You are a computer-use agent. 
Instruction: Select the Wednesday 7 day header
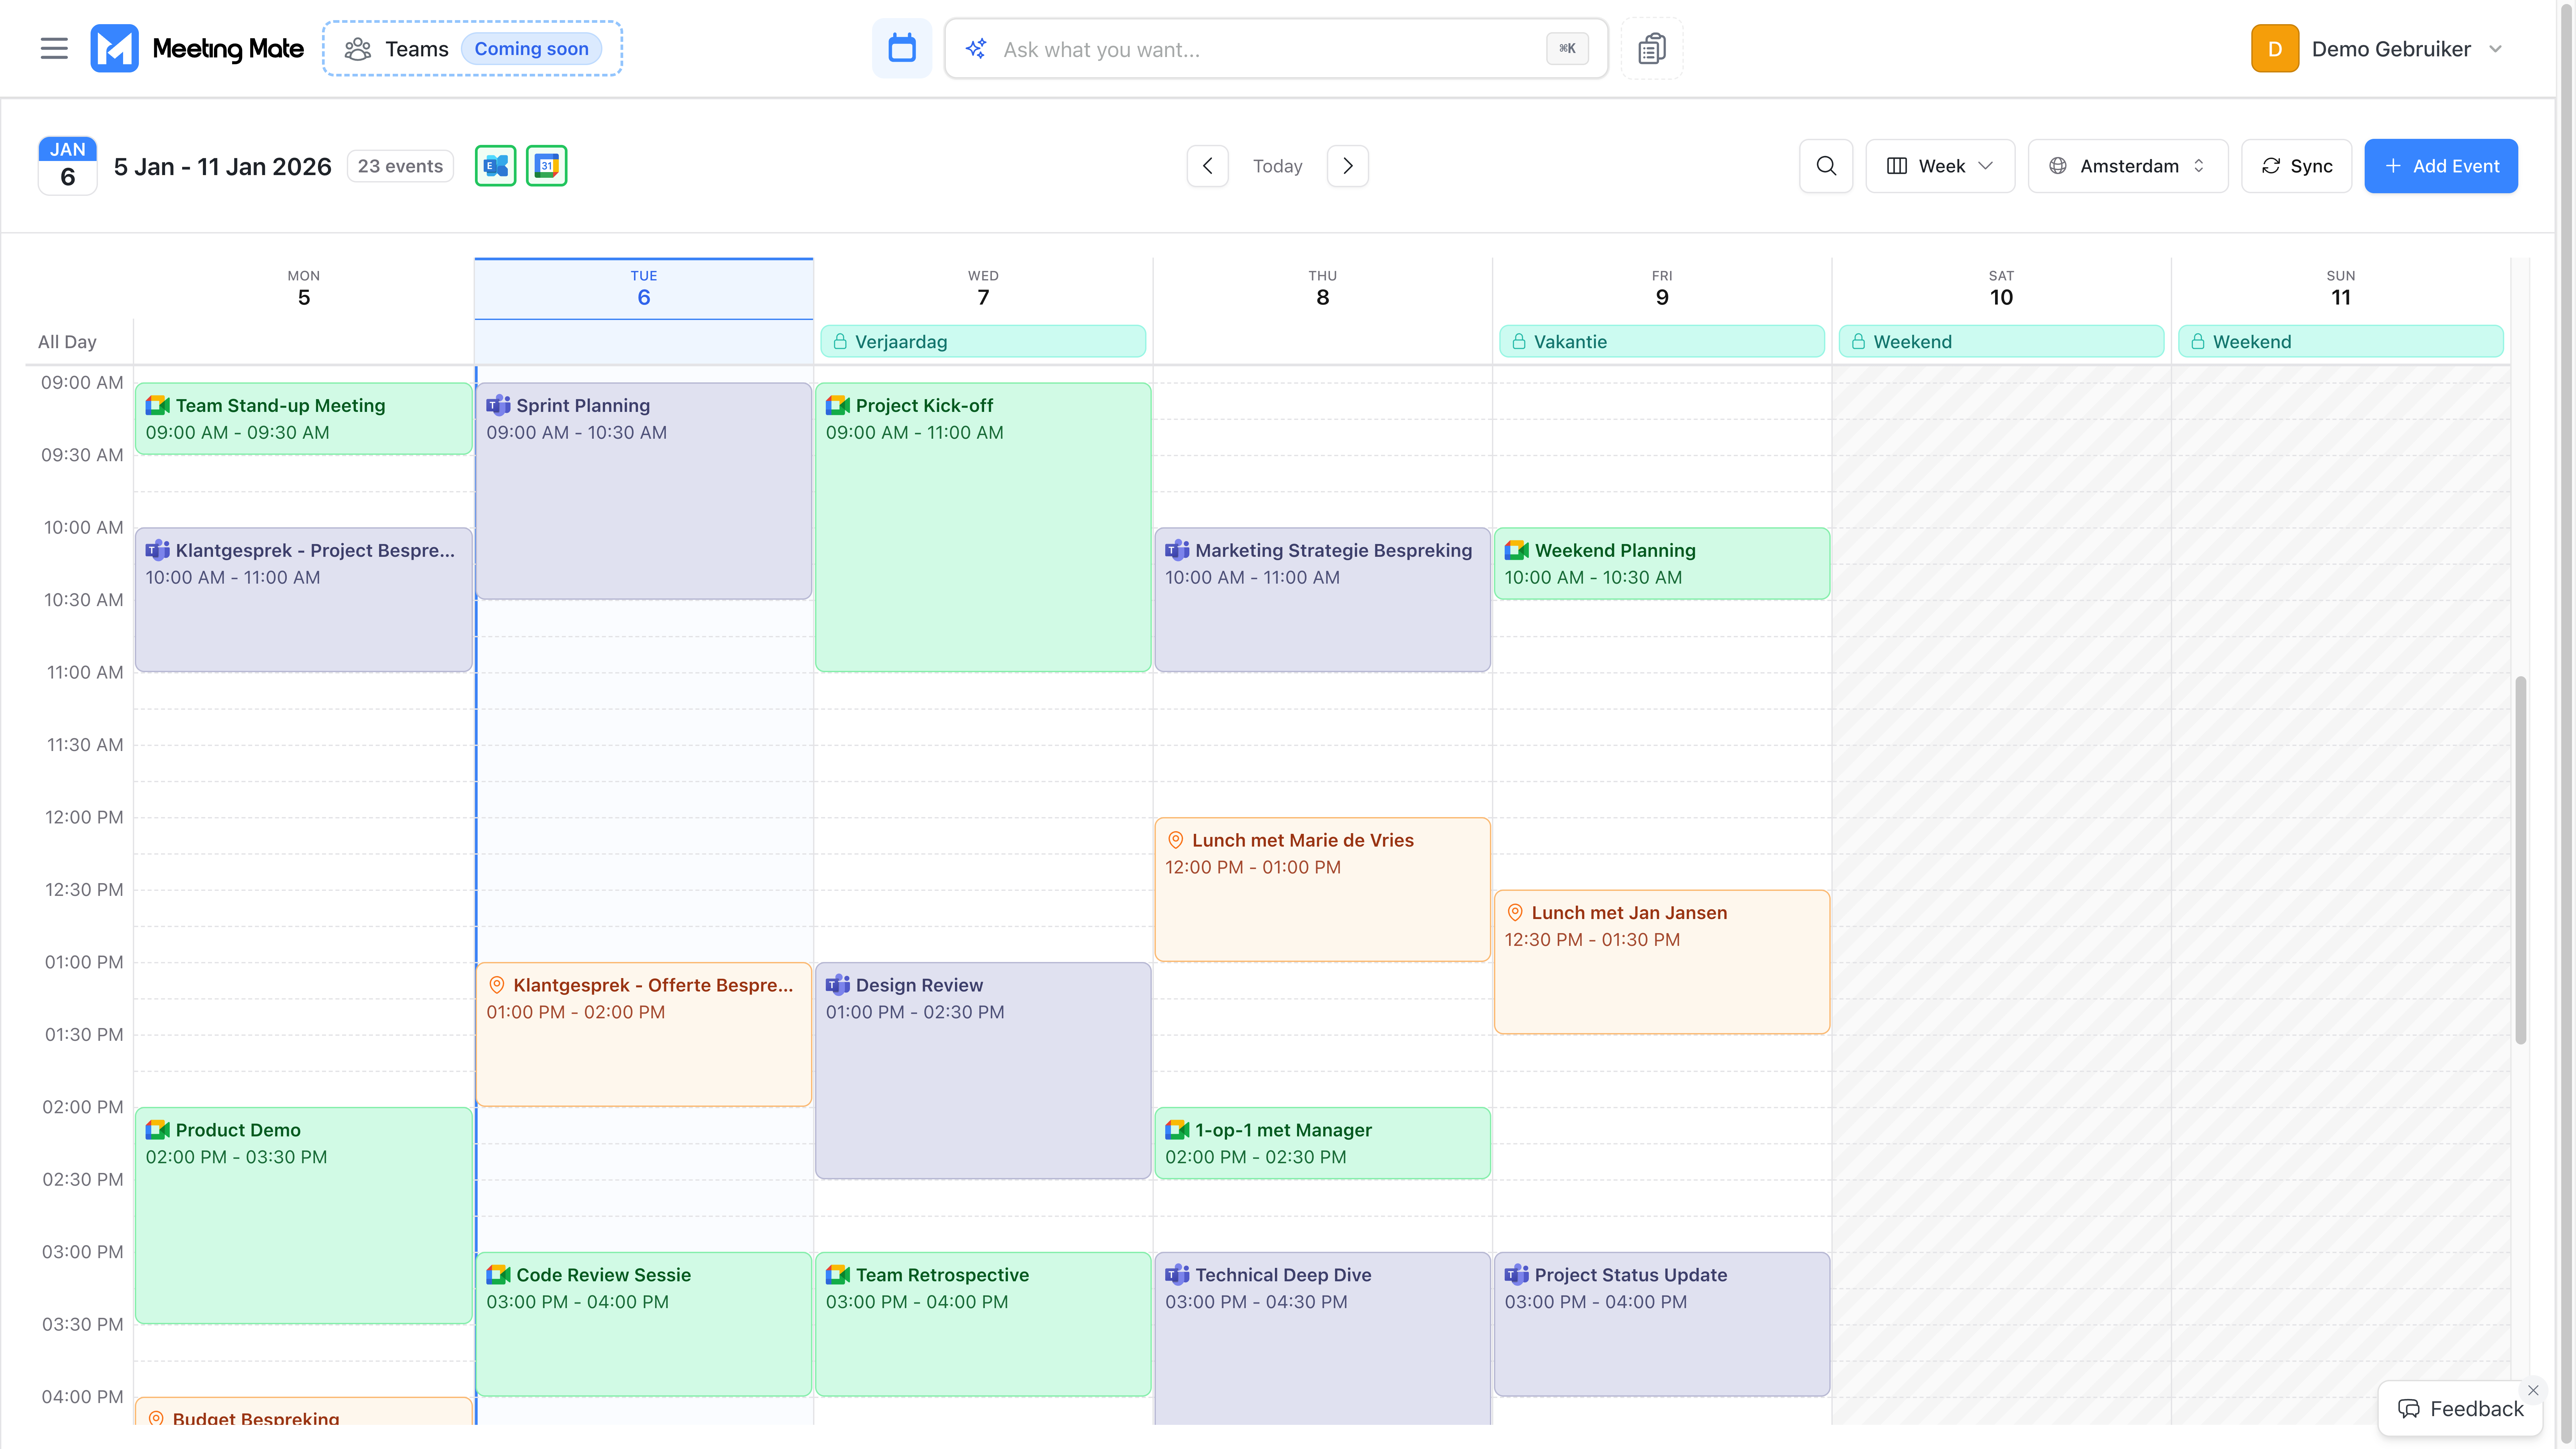coord(983,288)
